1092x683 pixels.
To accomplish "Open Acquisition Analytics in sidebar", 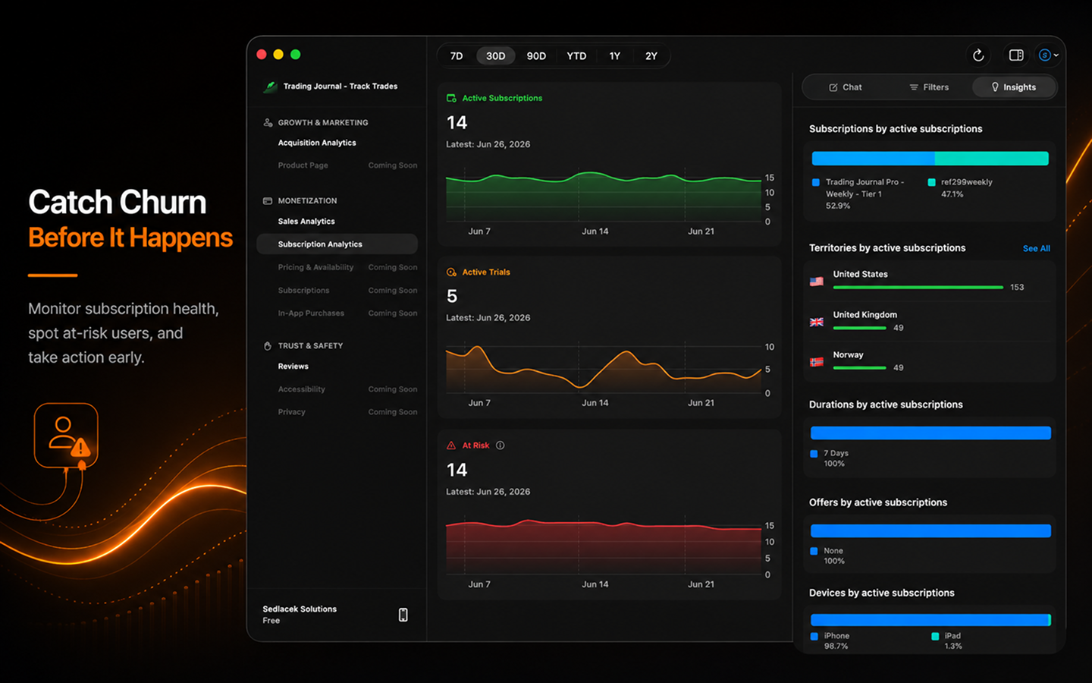I will click(x=317, y=143).
